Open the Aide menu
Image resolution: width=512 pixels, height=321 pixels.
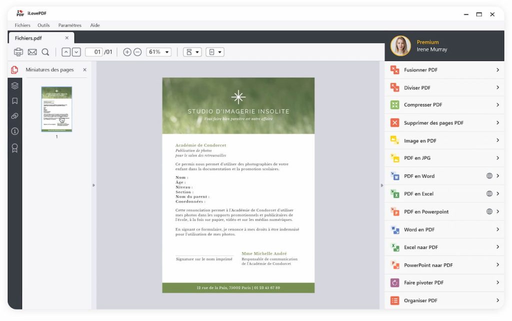pyautogui.click(x=95, y=25)
